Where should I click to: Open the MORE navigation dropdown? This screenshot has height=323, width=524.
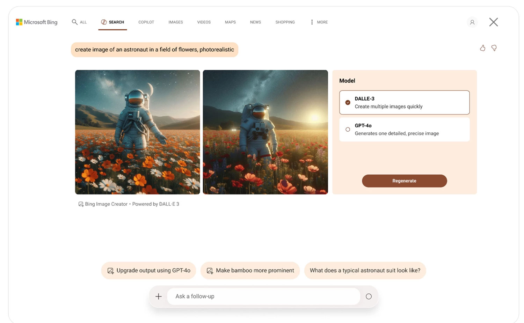pyautogui.click(x=318, y=22)
